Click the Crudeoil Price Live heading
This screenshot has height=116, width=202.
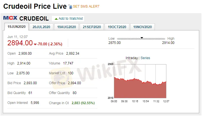[x=35, y=6]
